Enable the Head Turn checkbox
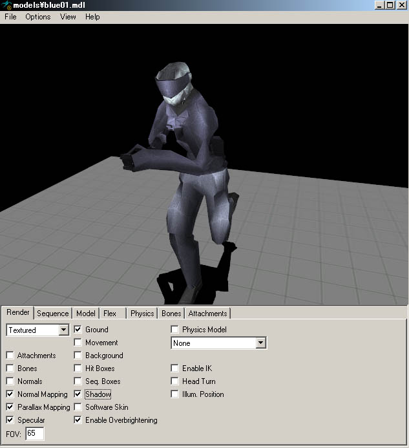This screenshot has width=409, height=448. point(174,381)
